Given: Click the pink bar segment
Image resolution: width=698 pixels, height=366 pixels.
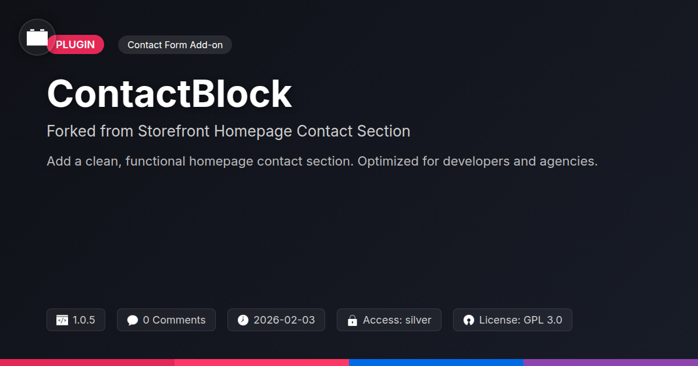Looking at the screenshot, I should [x=262, y=363].
